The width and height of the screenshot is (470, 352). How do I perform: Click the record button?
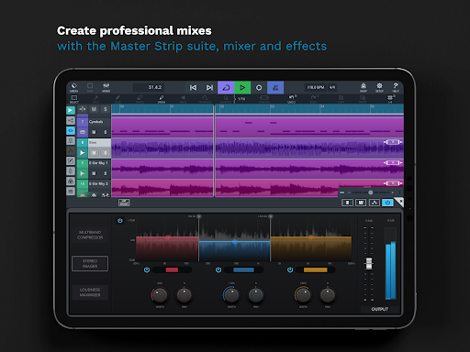[259, 88]
